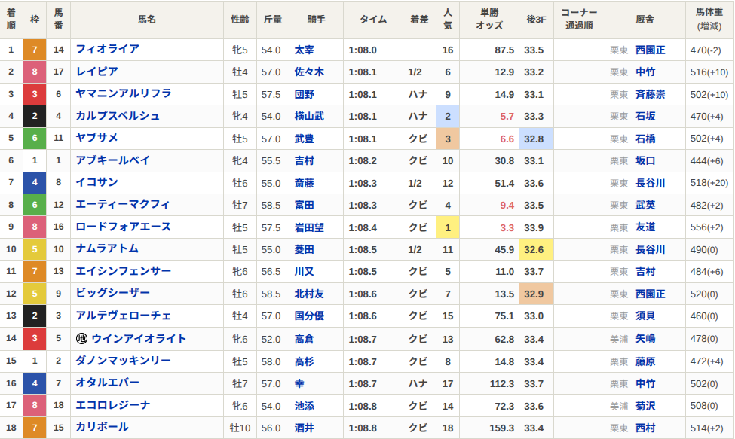Click yellow popularity rank 1 cell
This screenshot has height=439, width=735.
(448, 227)
